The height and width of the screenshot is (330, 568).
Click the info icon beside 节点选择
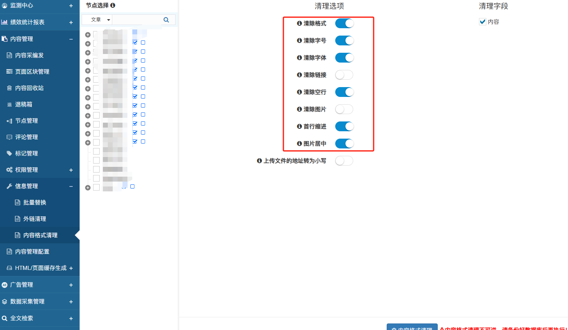[113, 6]
